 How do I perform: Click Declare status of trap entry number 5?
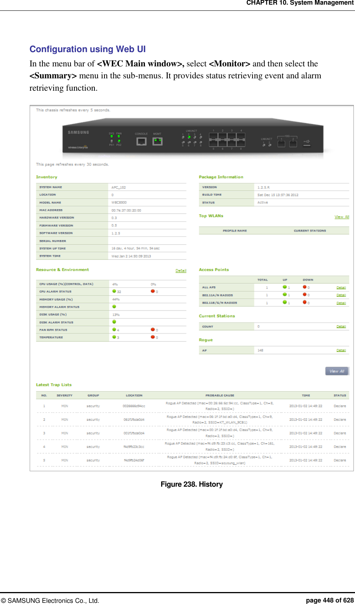[340, 460]
